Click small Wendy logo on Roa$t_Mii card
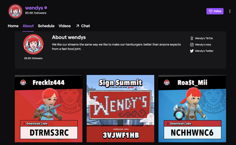The image size is (236, 145). (x=167, y=83)
